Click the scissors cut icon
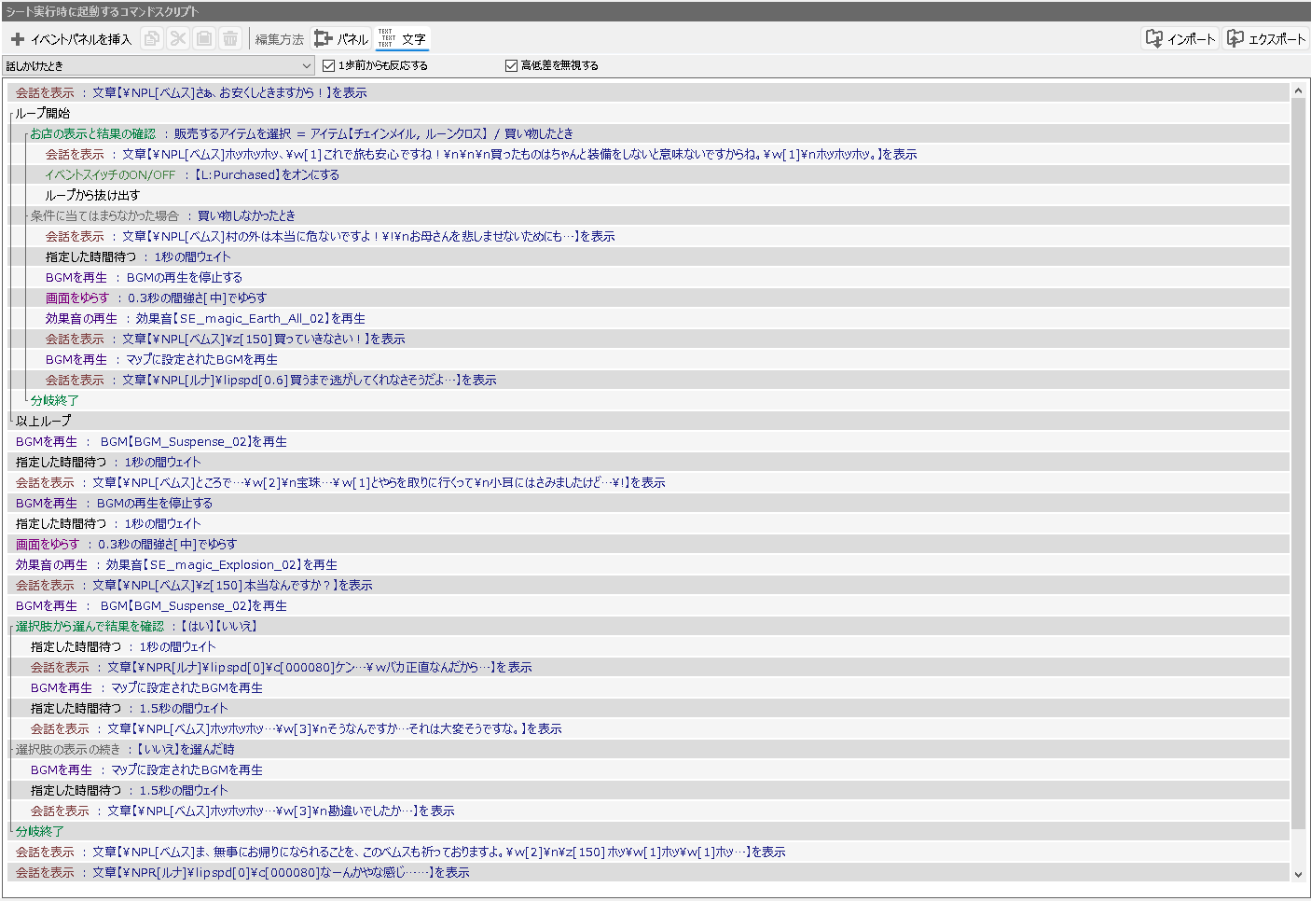 [x=178, y=38]
